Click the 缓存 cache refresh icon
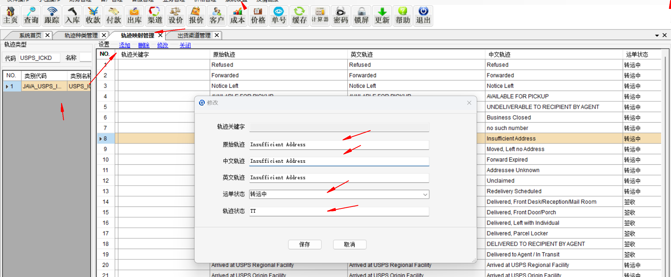 [299, 16]
